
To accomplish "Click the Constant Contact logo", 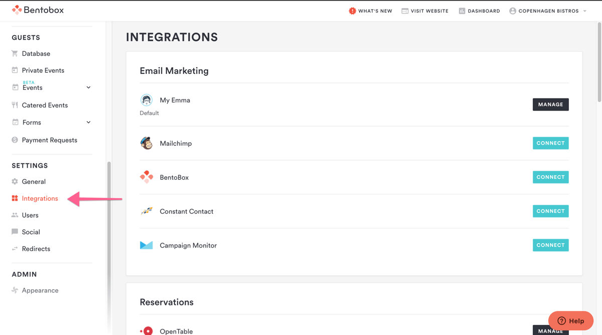I will point(146,211).
